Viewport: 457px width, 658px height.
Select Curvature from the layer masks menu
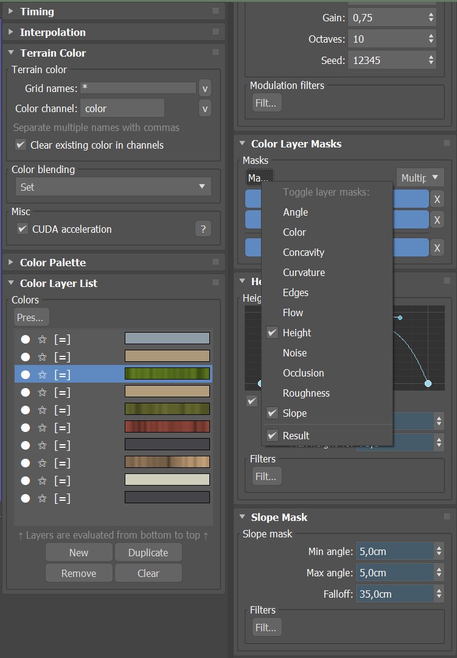click(304, 272)
